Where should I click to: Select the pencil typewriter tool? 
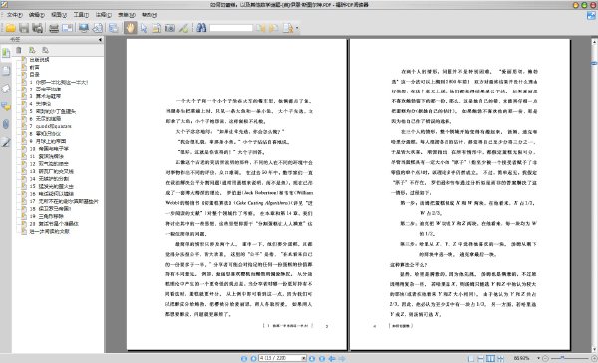183,28
